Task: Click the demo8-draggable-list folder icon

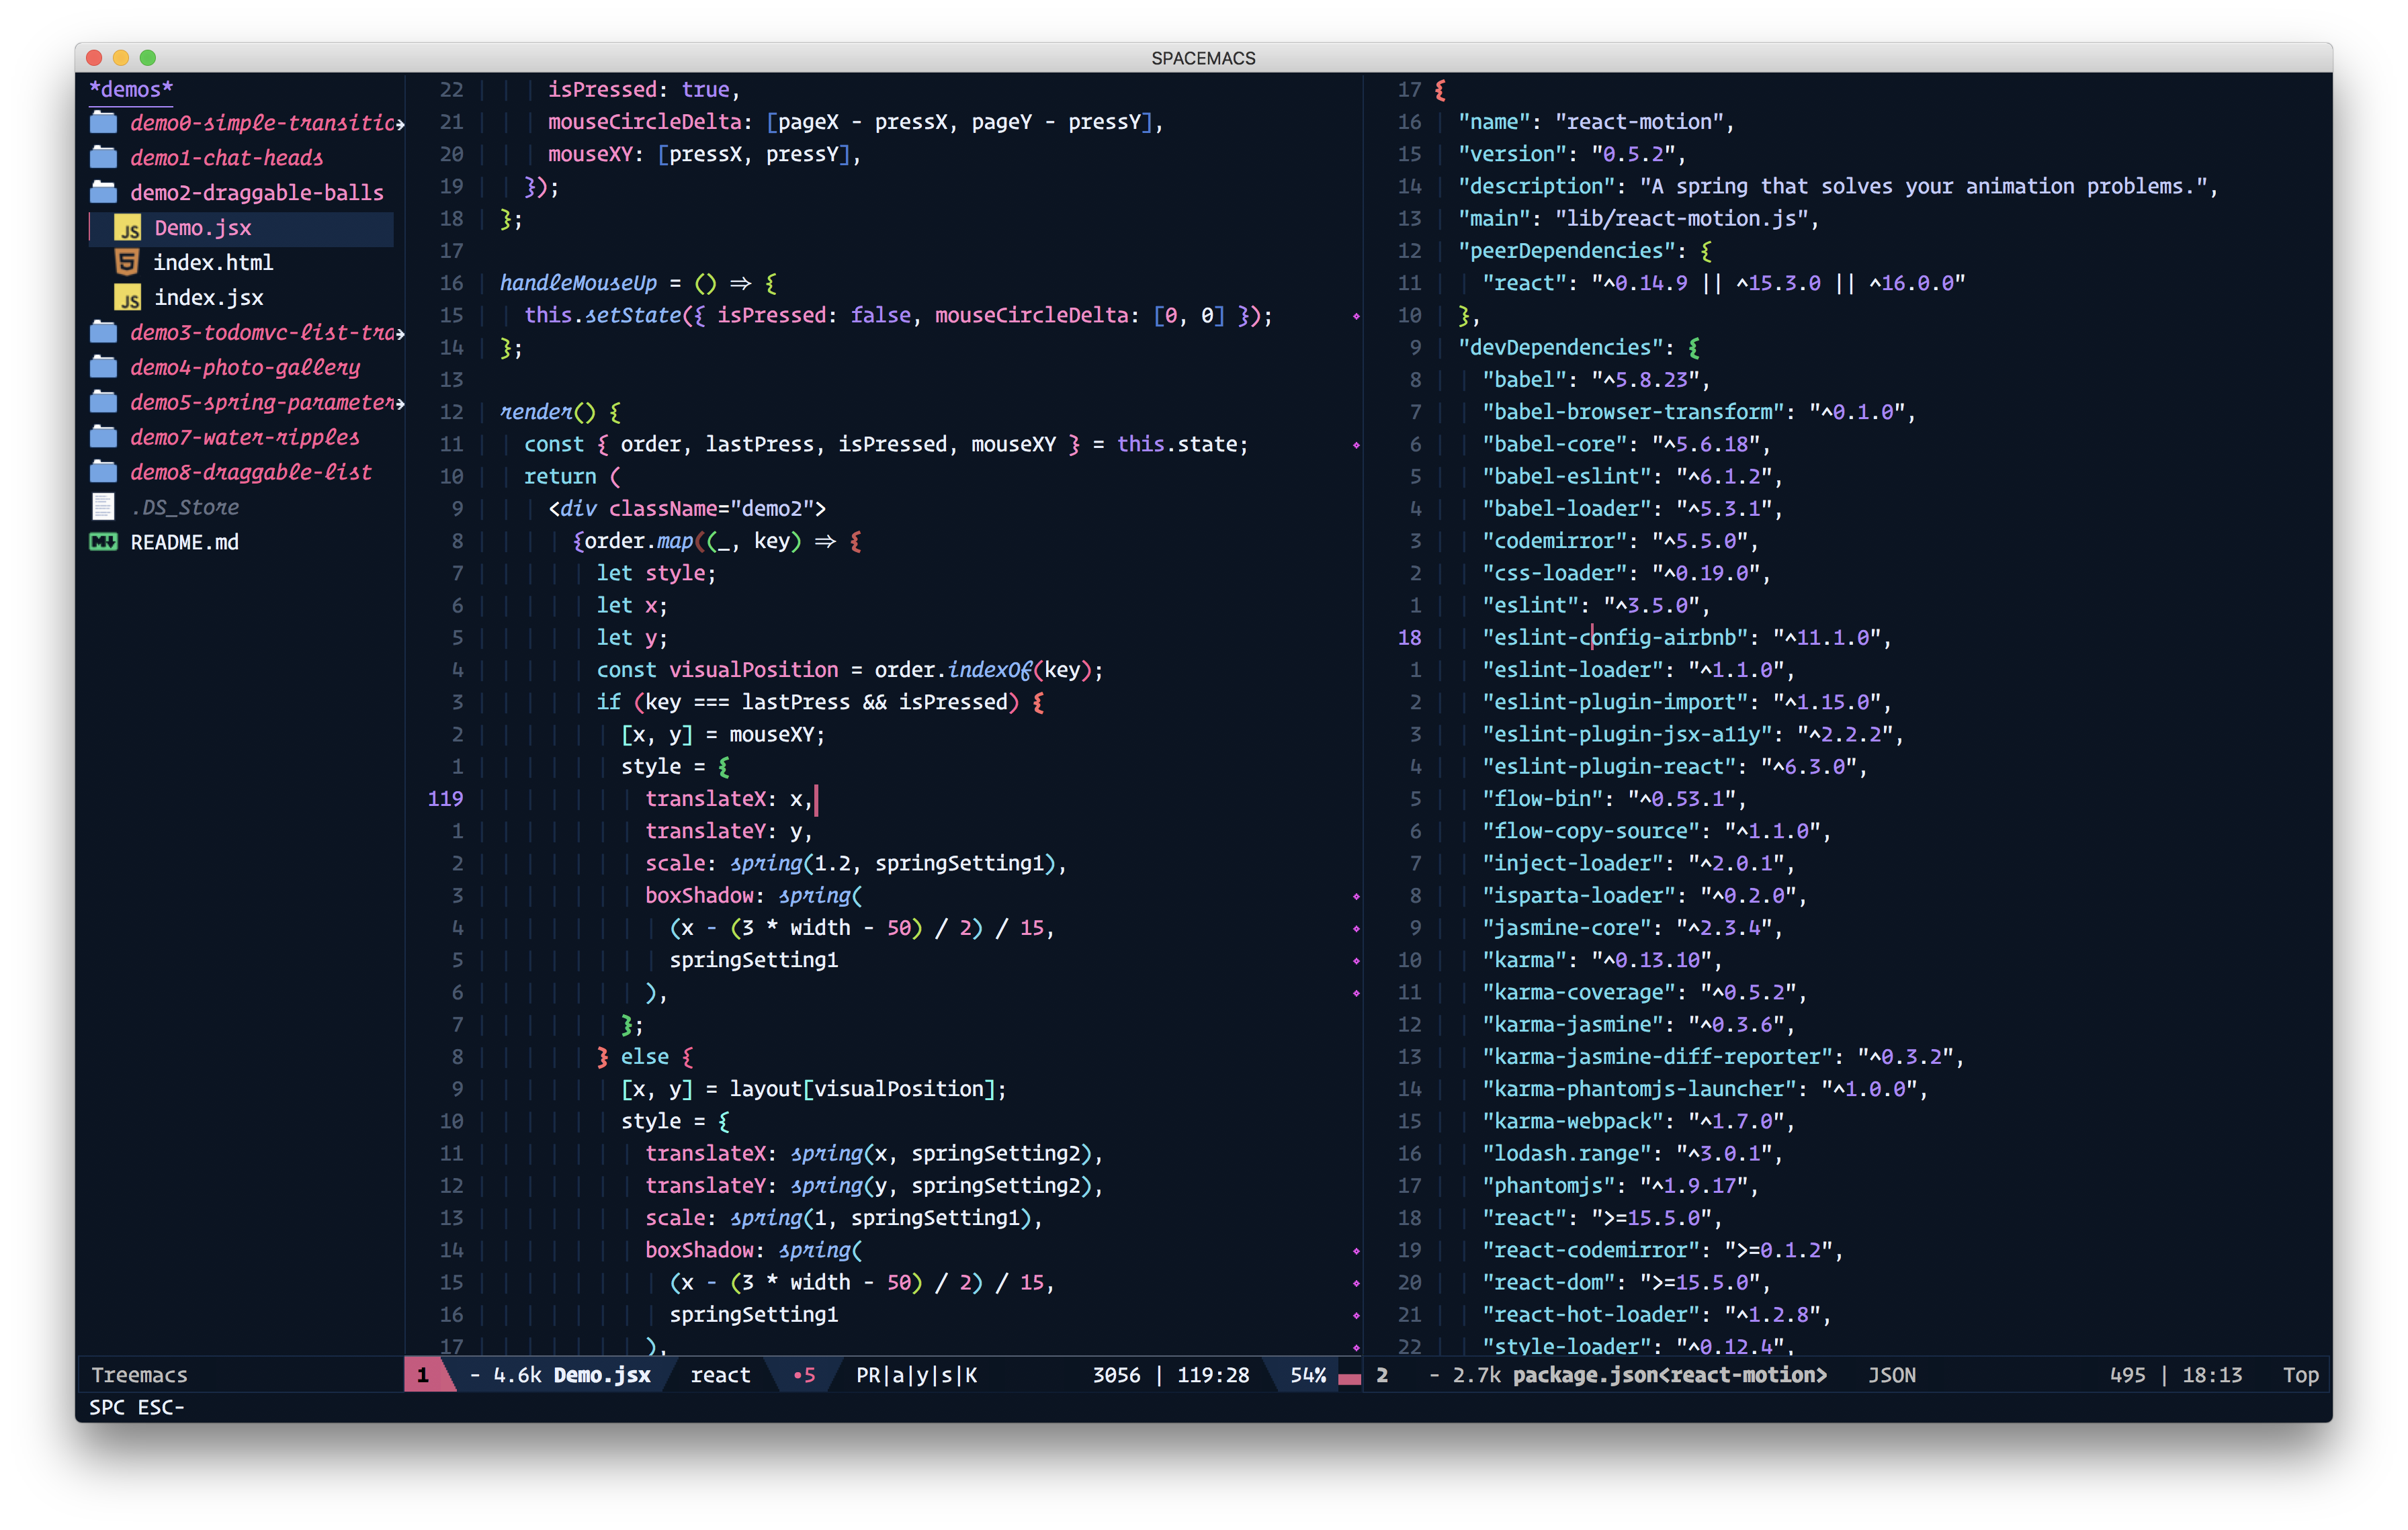Action: pyautogui.click(x=104, y=473)
